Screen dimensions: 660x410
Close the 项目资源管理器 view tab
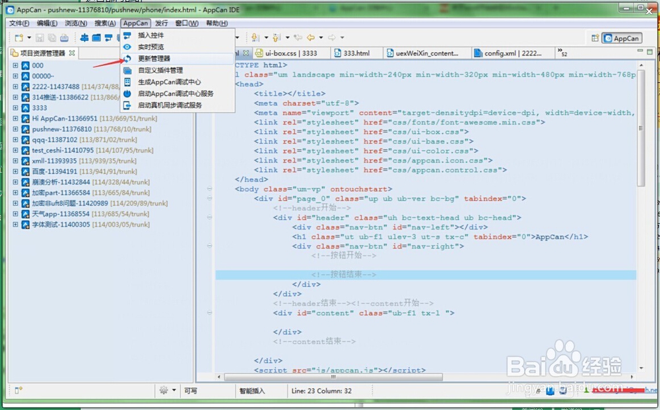click(x=72, y=53)
